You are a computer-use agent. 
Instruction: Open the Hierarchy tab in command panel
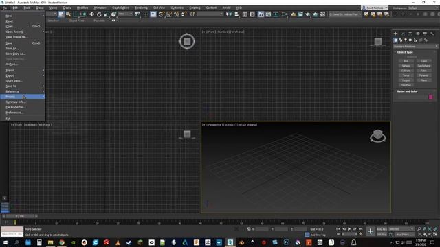click(410, 34)
